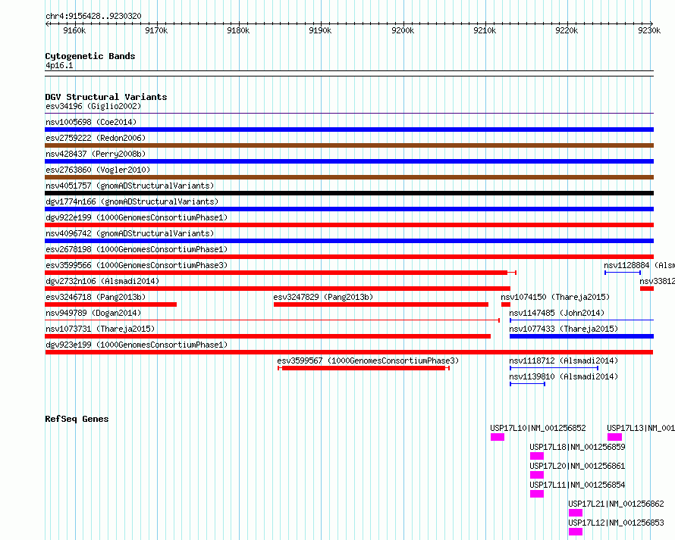Viewport: 675px width, 540px height.
Task: Open nsv1147485 (John2014) label
Action: [x=557, y=313]
